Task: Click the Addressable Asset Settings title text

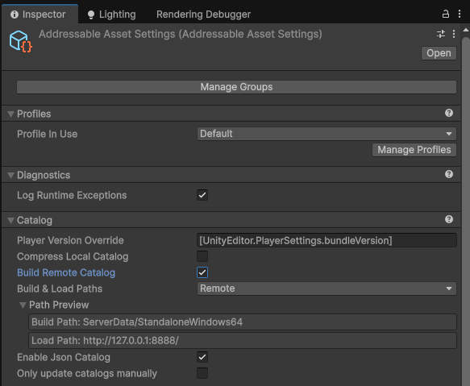Action: (x=181, y=34)
